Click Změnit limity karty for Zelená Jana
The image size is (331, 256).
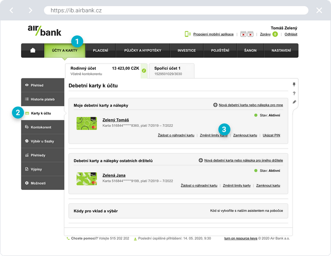(237, 186)
